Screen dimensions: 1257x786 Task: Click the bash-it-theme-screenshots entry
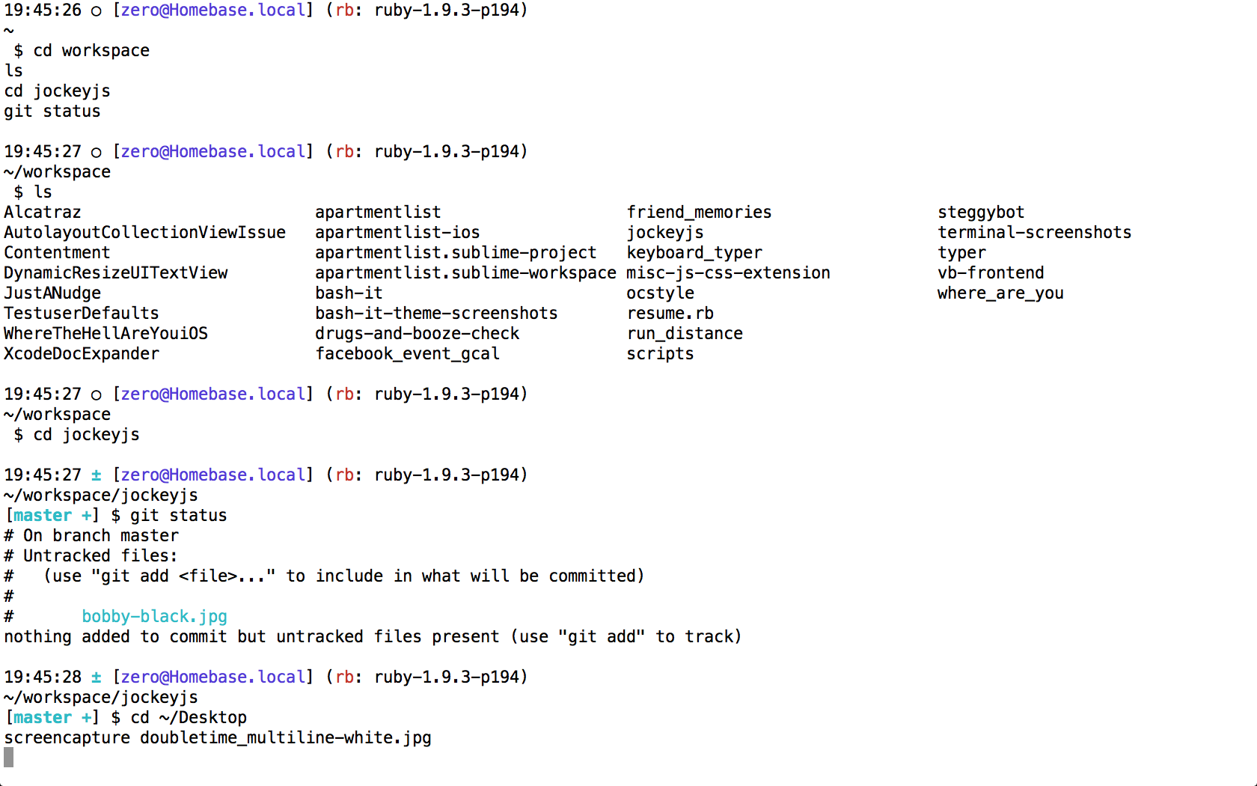click(436, 313)
